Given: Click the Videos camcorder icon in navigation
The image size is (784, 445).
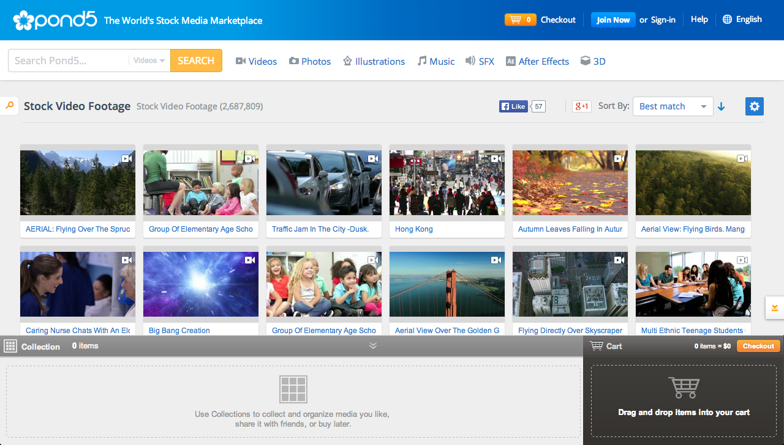Looking at the screenshot, I should [239, 61].
